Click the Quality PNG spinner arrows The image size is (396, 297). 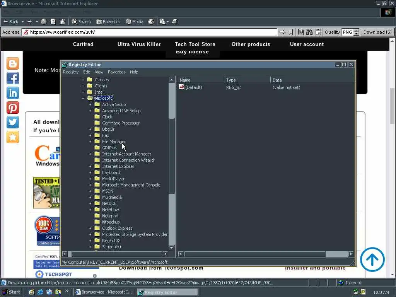[x=356, y=32]
